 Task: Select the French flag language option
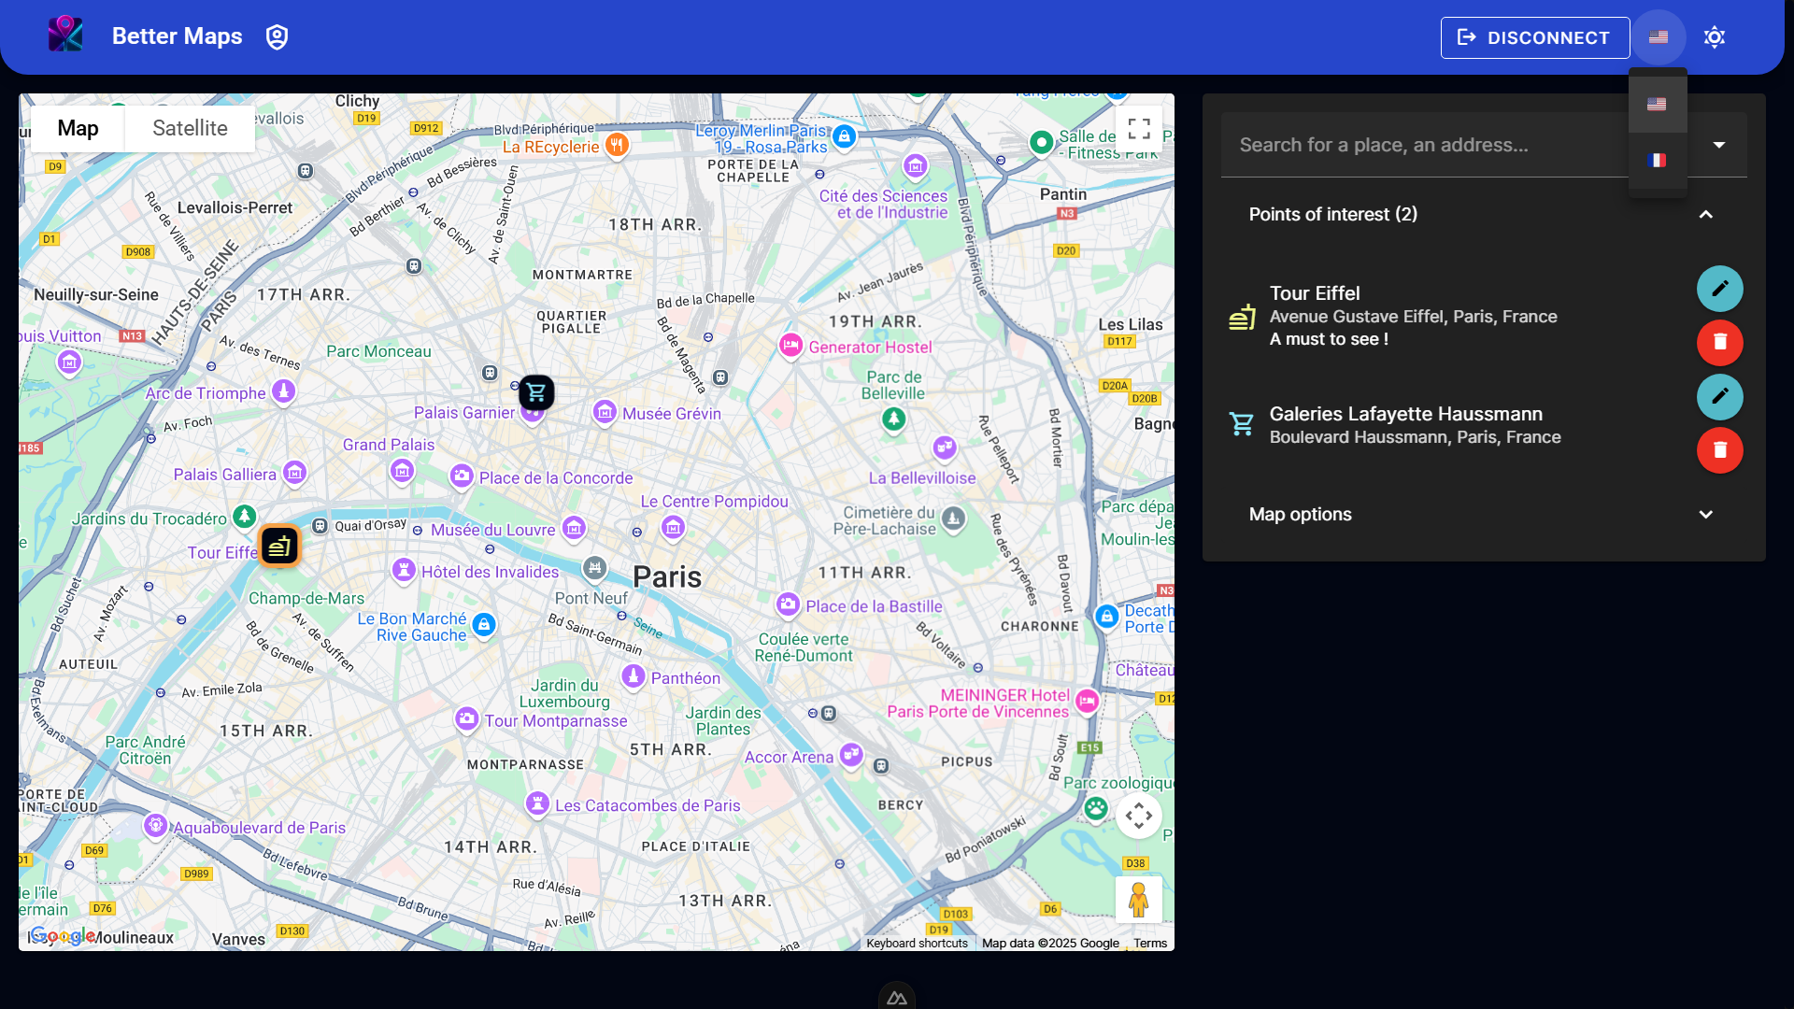[x=1657, y=161]
